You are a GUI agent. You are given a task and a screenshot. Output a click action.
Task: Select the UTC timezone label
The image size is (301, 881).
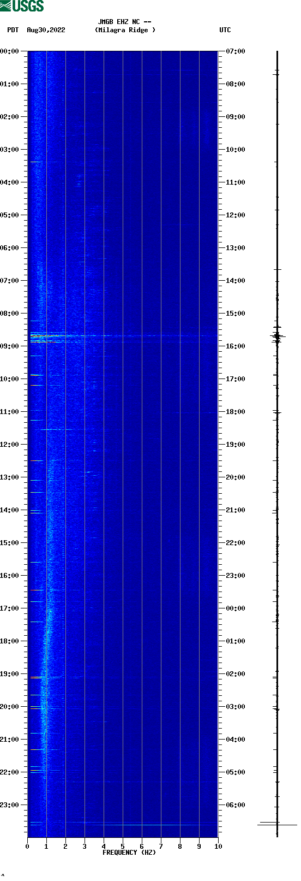[225, 30]
